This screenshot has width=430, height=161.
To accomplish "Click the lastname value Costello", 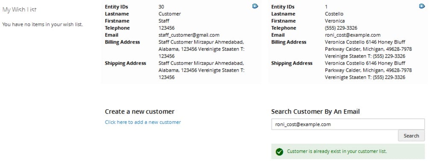I will (x=334, y=14).
